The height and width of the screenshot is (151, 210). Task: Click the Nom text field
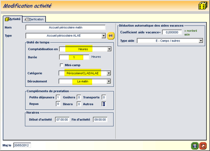65,27
